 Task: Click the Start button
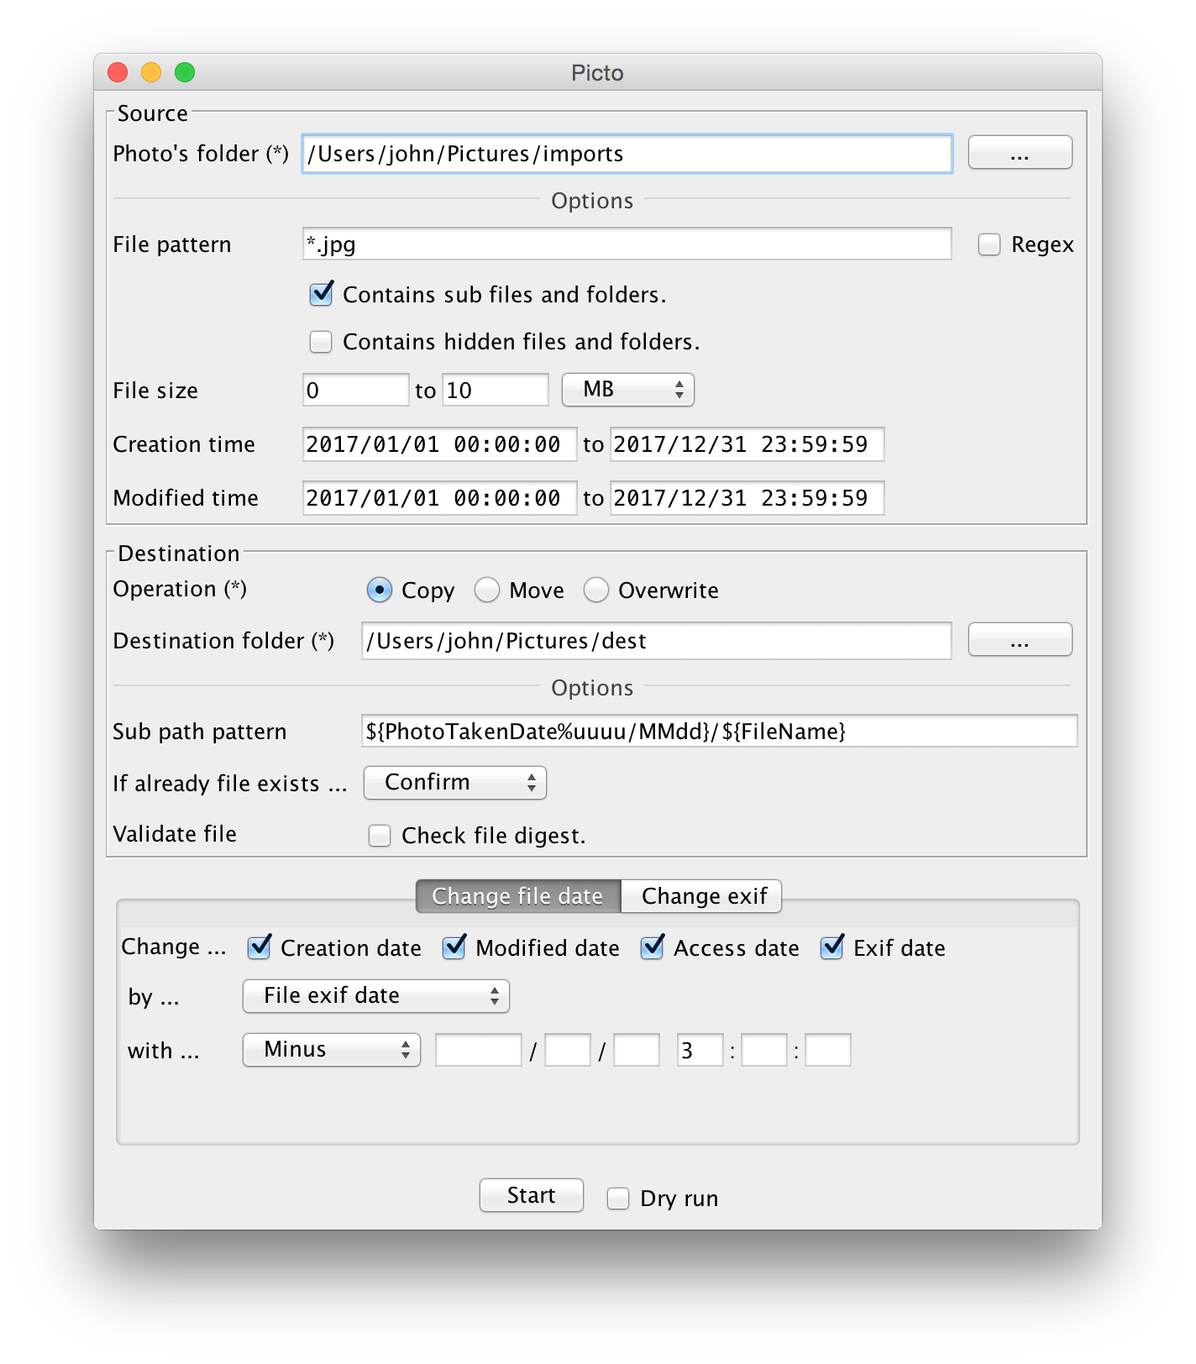[x=532, y=1195]
